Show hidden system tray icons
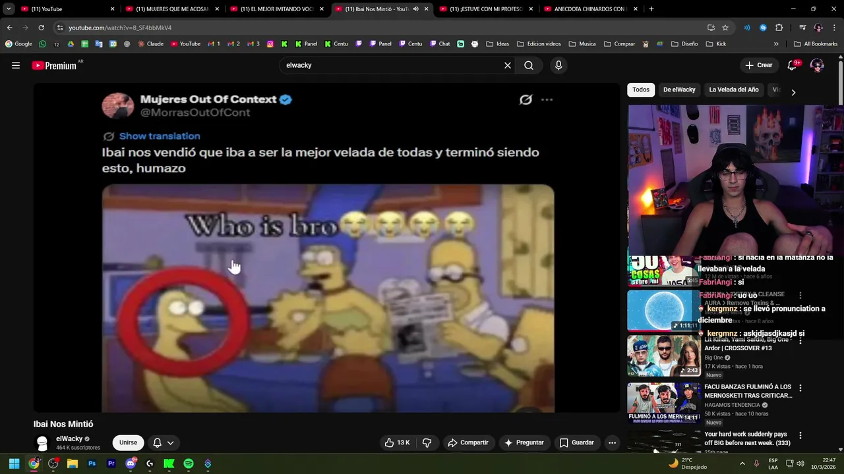844x474 pixels. (x=742, y=463)
